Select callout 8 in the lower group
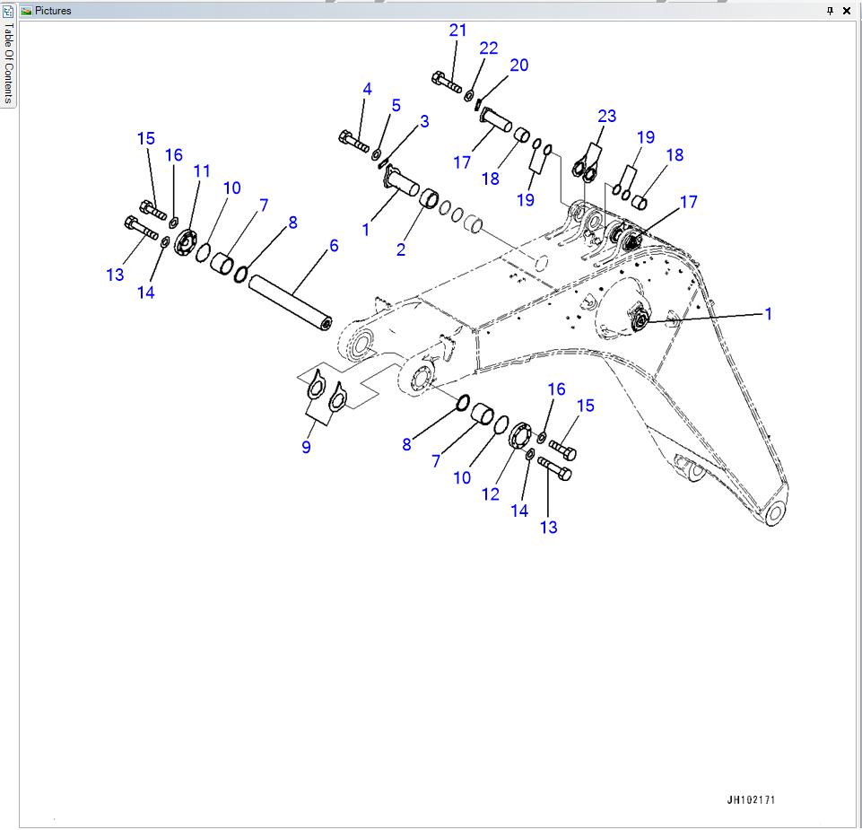The width and height of the screenshot is (862, 830). (406, 444)
